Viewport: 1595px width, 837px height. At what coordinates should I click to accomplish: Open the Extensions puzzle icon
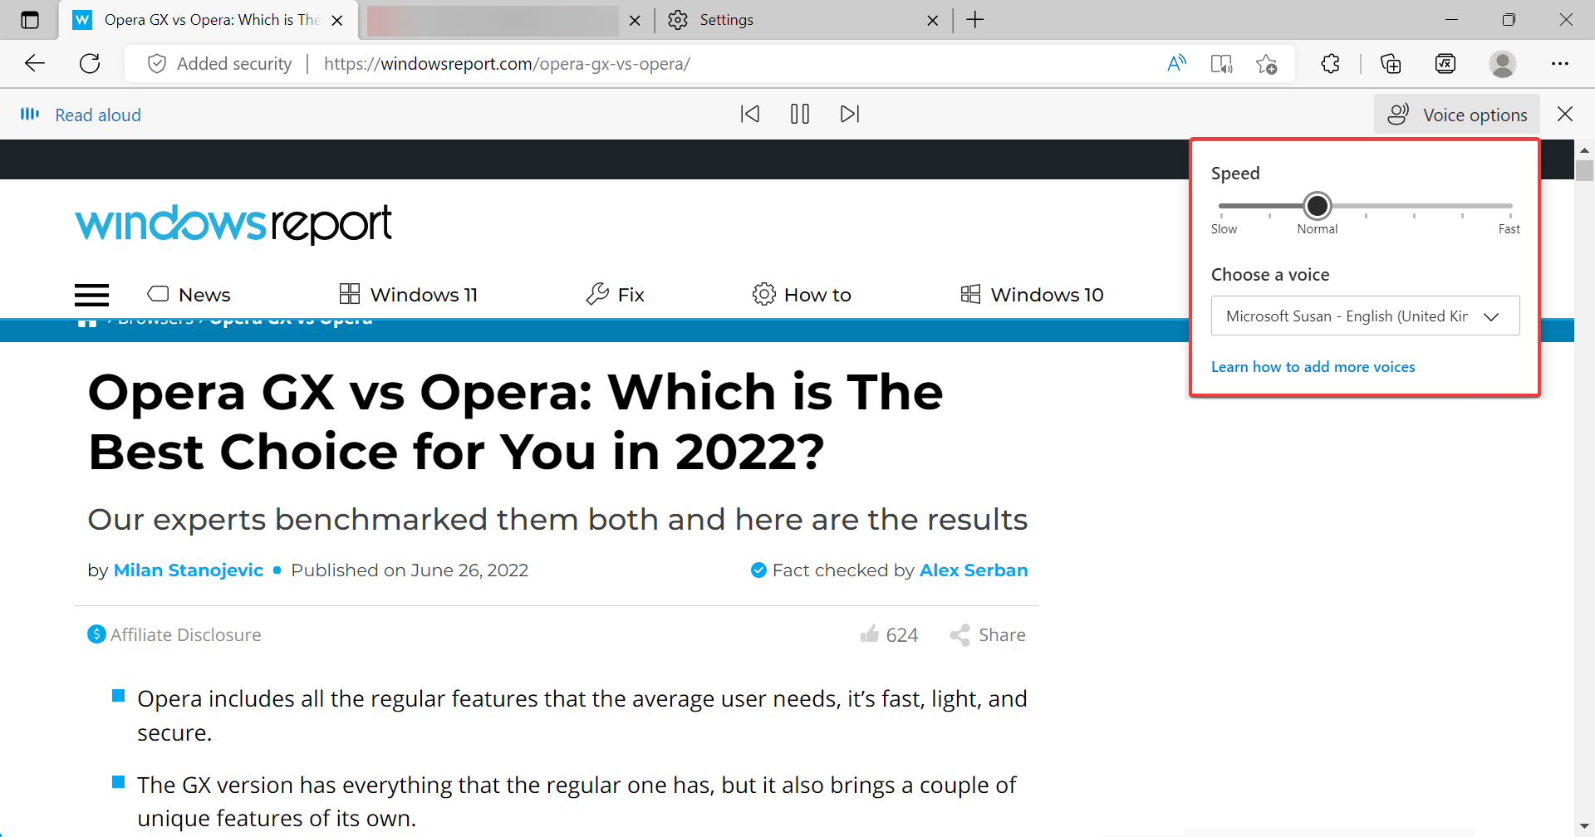[x=1330, y=64]
